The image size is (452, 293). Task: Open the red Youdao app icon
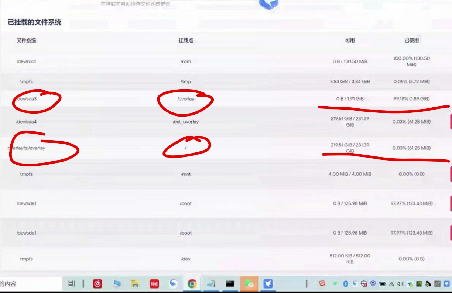pos(154,284)
